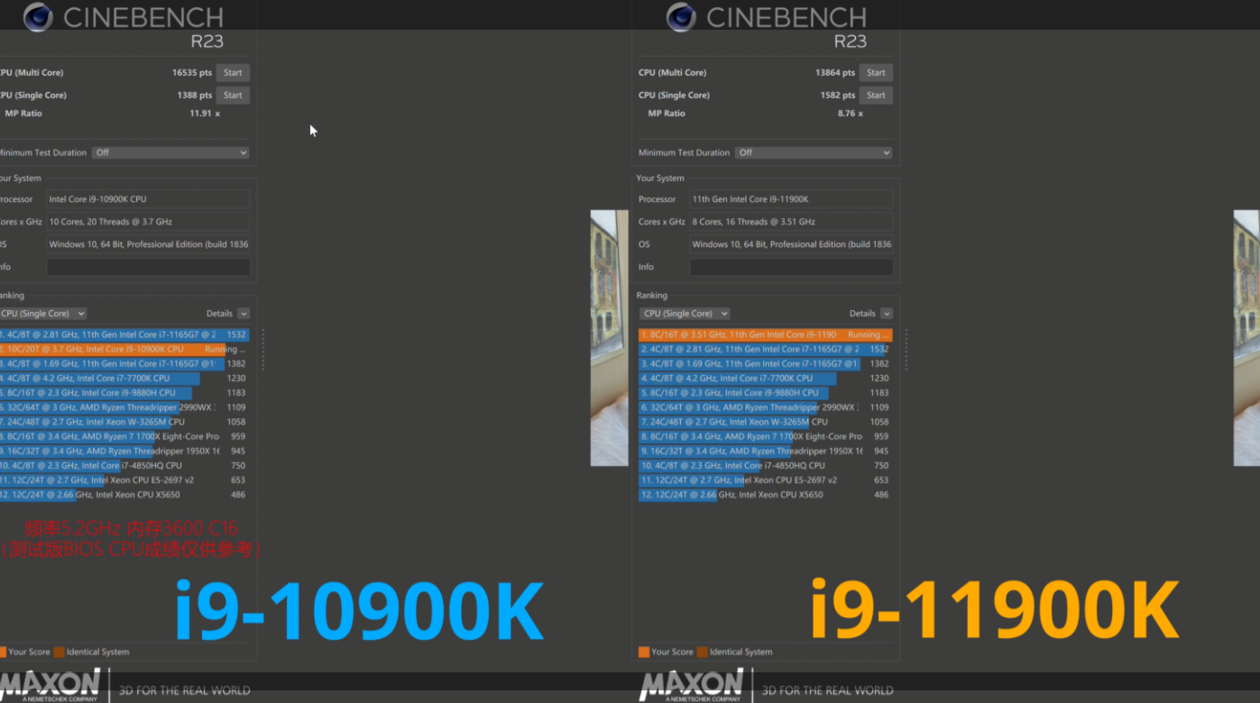Click the 1388 pts single core score
This screenshot has width=1260, height=703.
(195, 96)
